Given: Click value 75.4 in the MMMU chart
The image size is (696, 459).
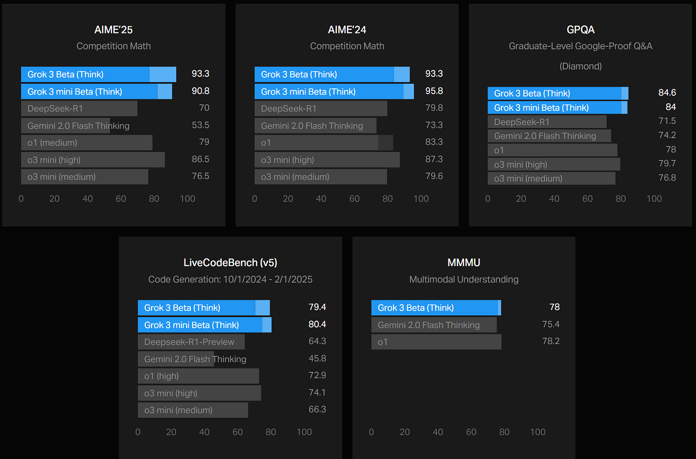Looking at the screenshot, I should pyautogui.click(x=551, y=324).
